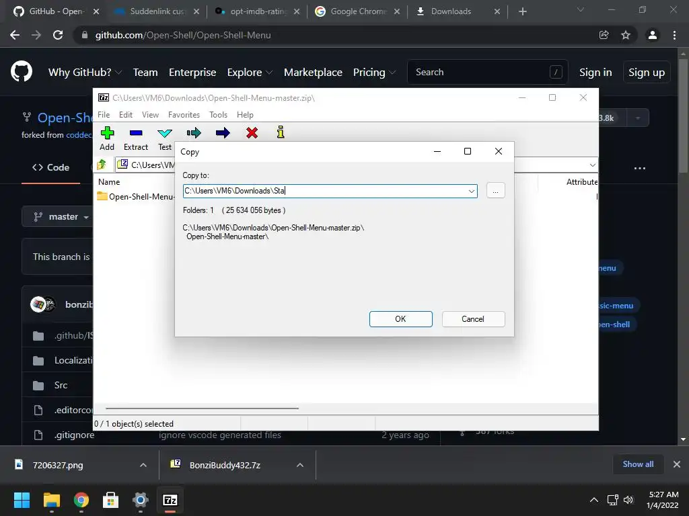Image resolution: width=689 pixels, height=516 pixels.
Task: Click the Add green plus icon in 7-Zip
Action: pyautogui.click(x=107, y=132)
